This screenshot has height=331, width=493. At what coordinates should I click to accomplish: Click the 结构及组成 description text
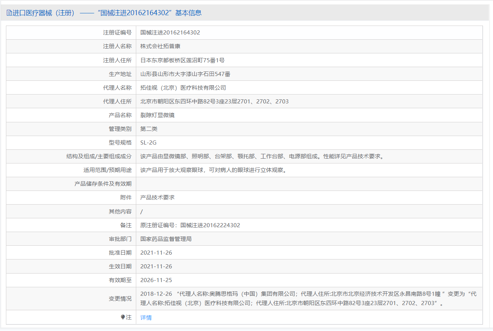pos(262,156)
